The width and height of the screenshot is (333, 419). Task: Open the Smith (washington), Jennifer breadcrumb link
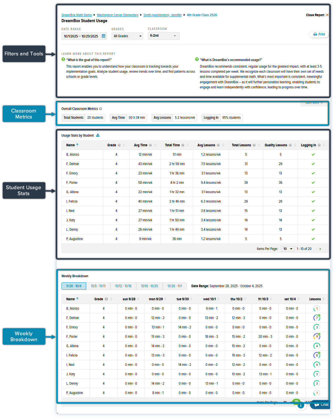pos(162,15)
